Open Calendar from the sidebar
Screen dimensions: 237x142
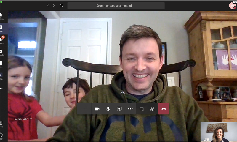(x=1, y=52)
